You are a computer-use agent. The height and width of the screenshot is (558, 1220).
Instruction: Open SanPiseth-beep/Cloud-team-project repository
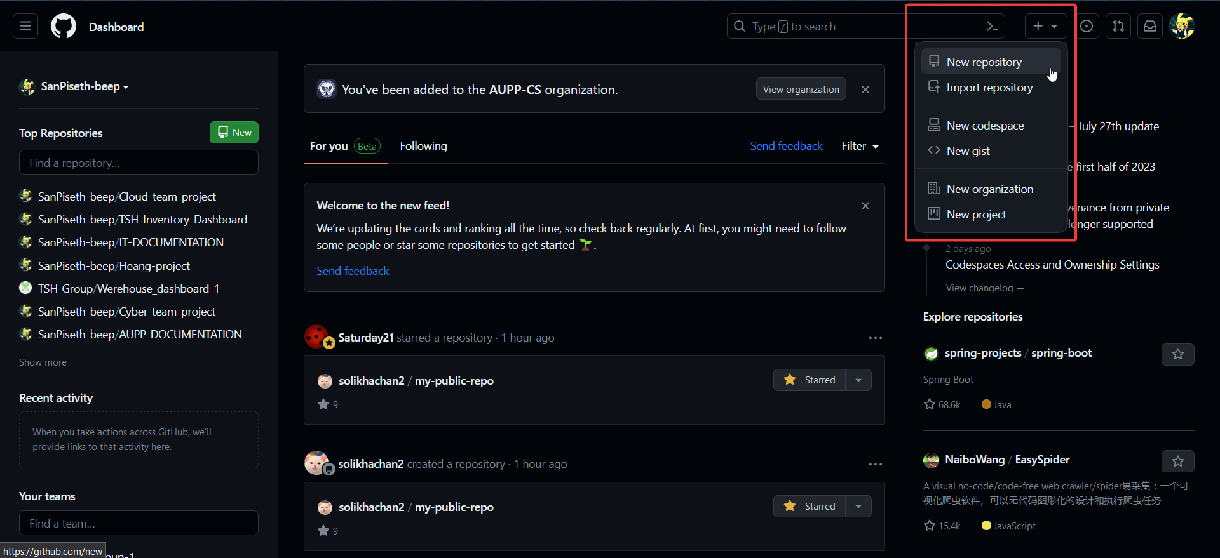click(126, 196)
